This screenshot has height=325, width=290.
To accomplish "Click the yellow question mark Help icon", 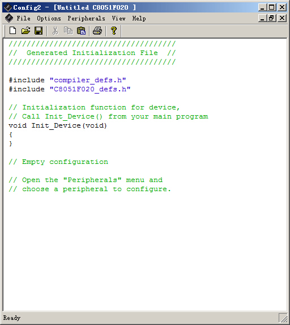I will click(x=114, y=31).
